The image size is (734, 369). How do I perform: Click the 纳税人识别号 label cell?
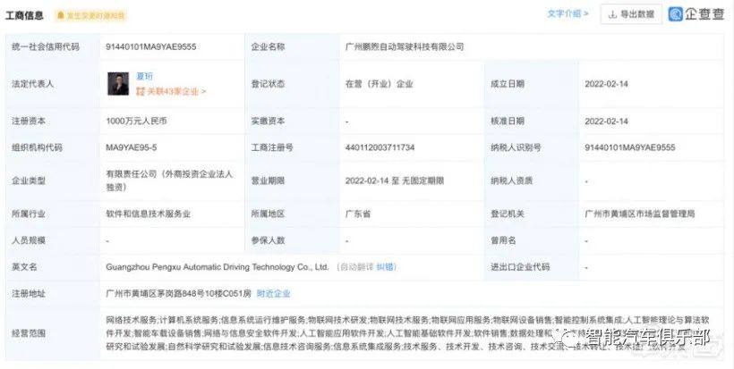pyautogui.click(x=532, y=147)
